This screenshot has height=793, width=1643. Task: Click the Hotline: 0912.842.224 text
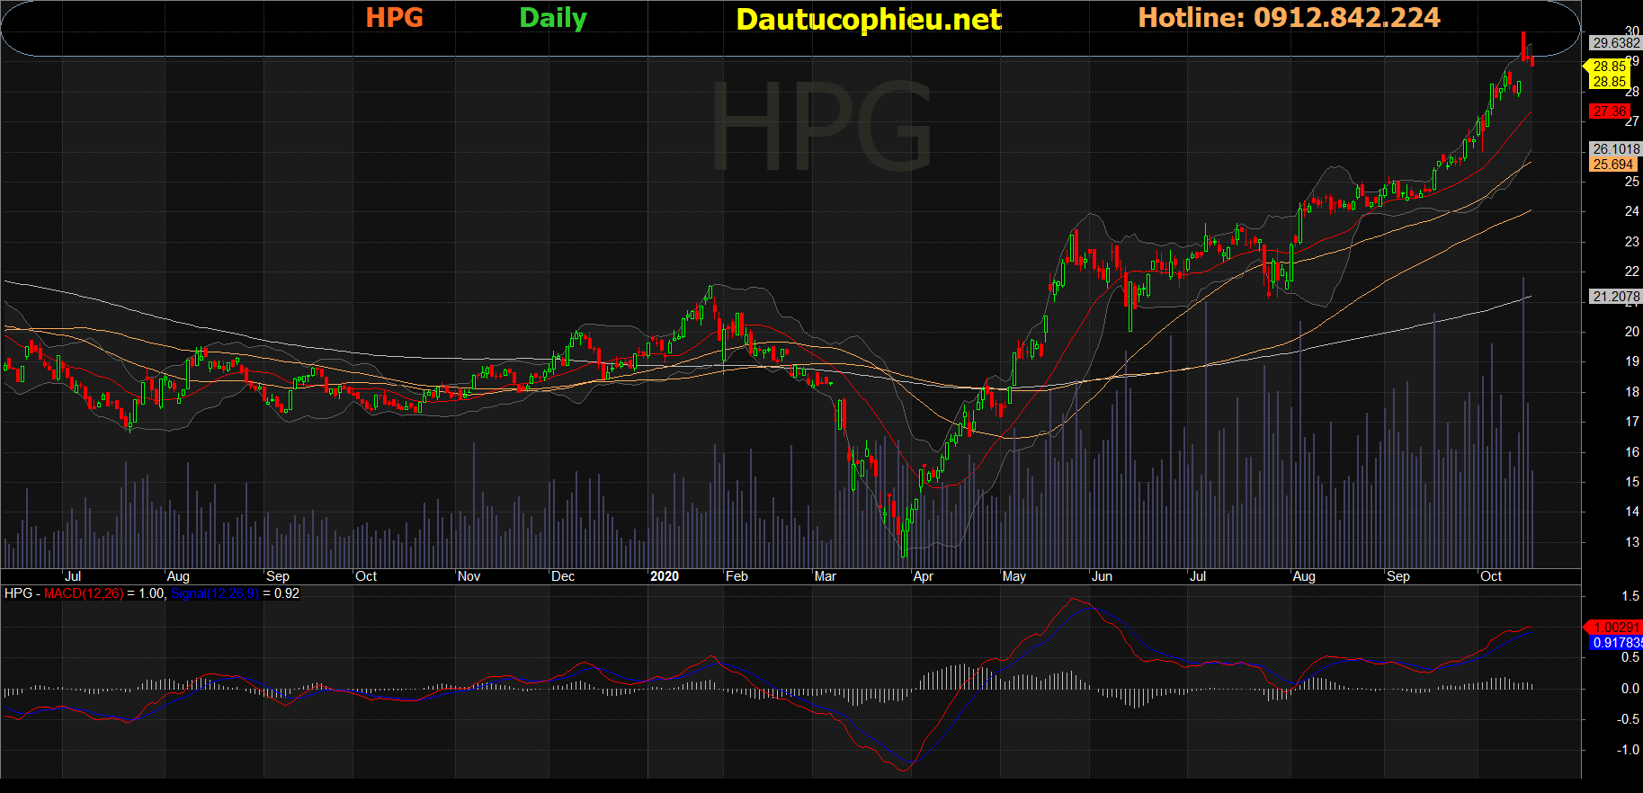point(1289,17)
